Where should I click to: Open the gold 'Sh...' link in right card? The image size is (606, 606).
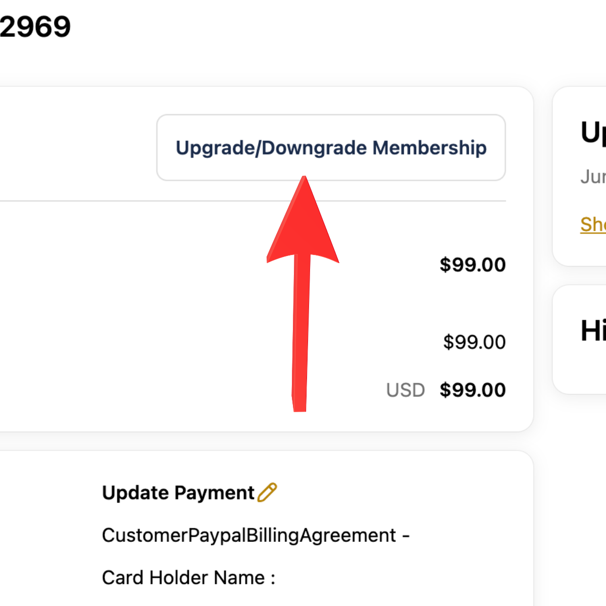593,224
